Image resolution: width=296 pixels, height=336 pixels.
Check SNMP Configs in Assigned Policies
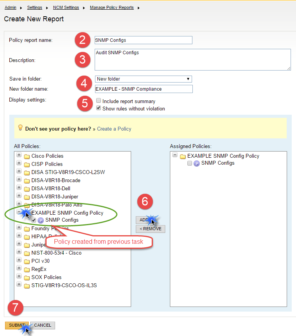(190, 163)
